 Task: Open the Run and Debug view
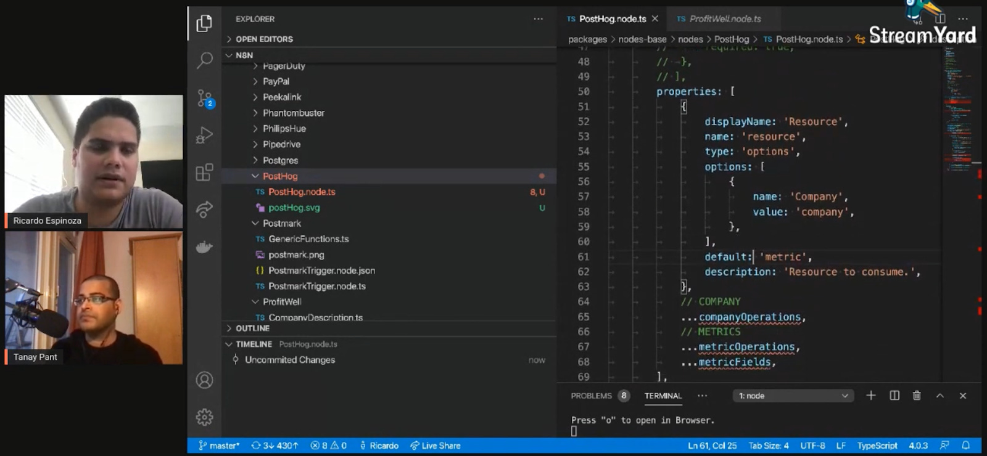204,135
